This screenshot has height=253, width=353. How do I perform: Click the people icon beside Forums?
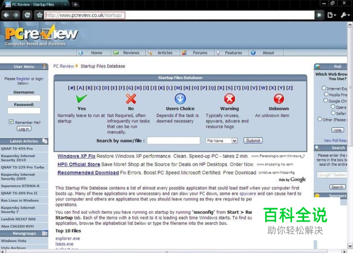(184, 53)
